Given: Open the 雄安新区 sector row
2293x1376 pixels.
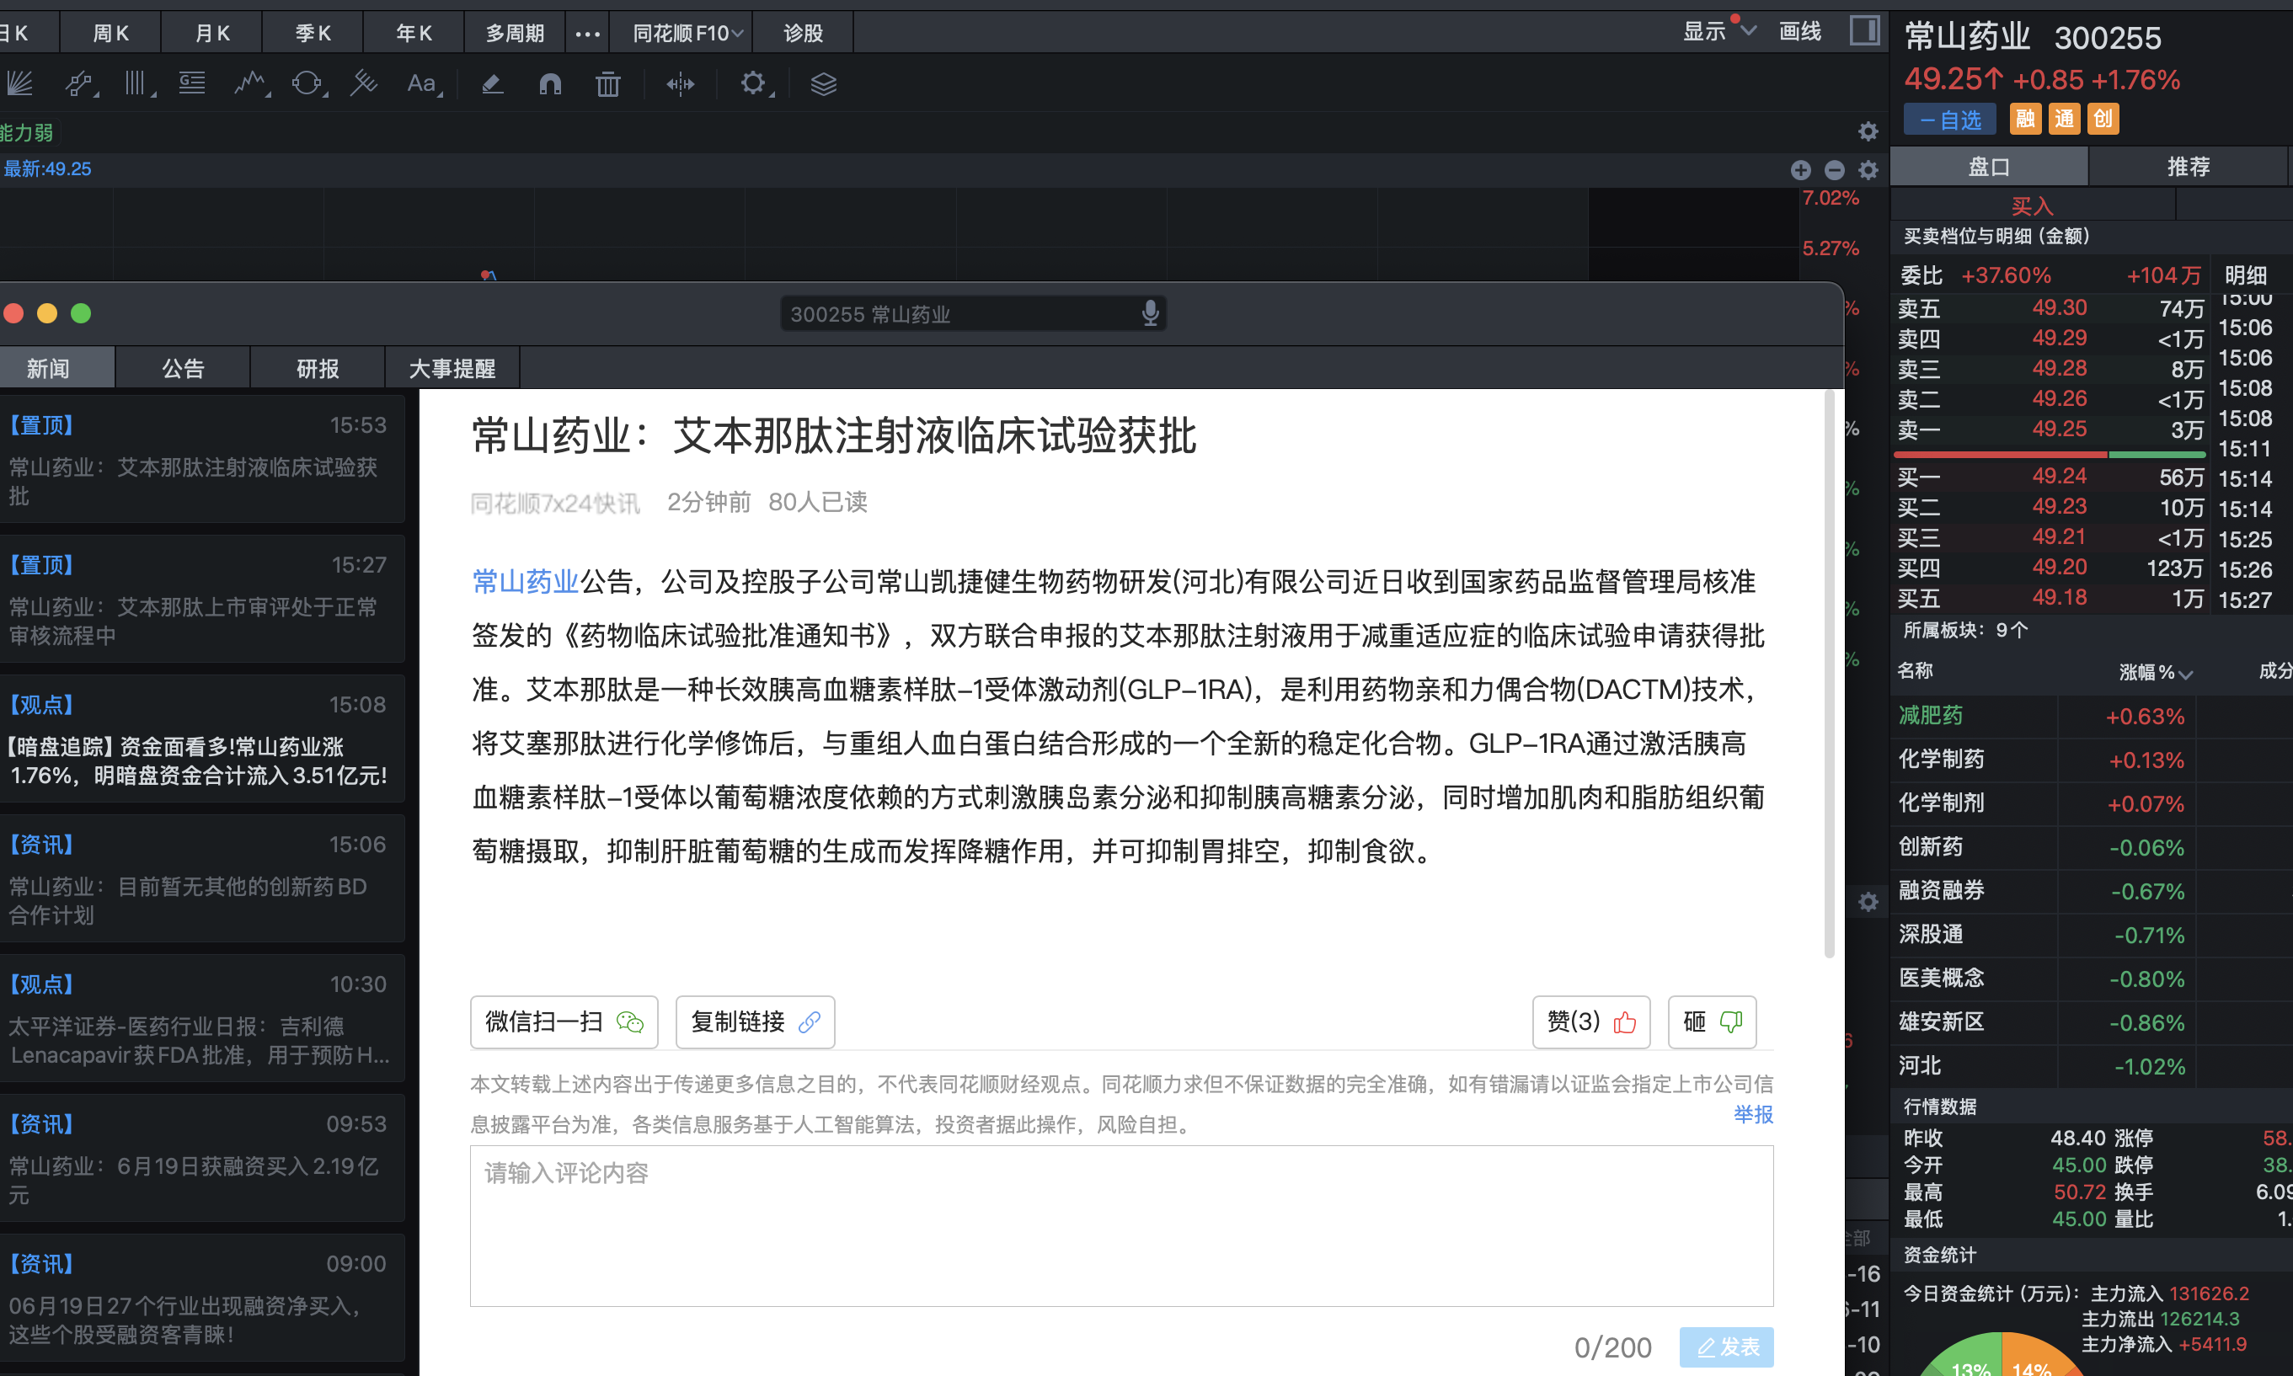Looking at the screenshot, I should (x=2092, y=1021).
